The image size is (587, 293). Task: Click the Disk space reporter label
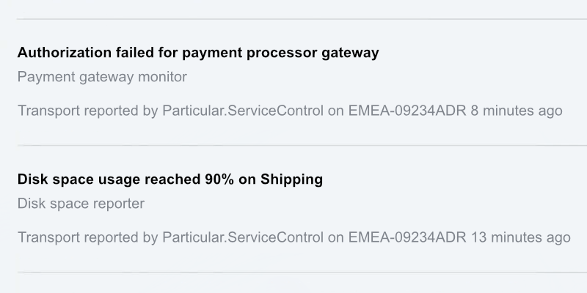click(x=81, y=204)
